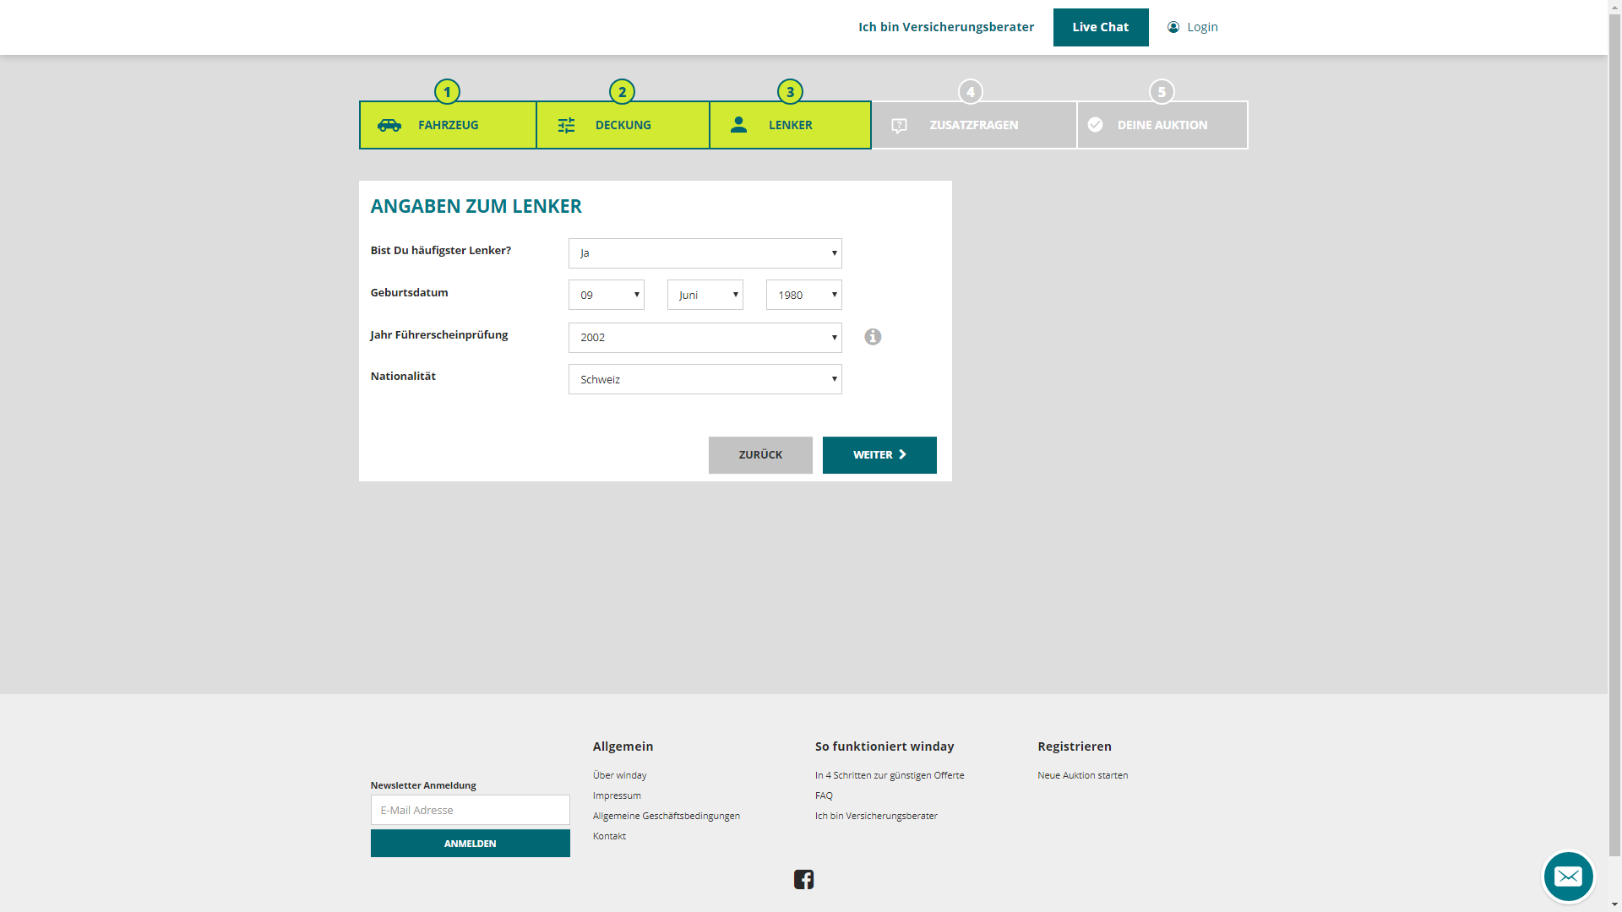1622x912 pixels.
Task: Open the birth day dropdown showing 09
Action: pos(606,295)
